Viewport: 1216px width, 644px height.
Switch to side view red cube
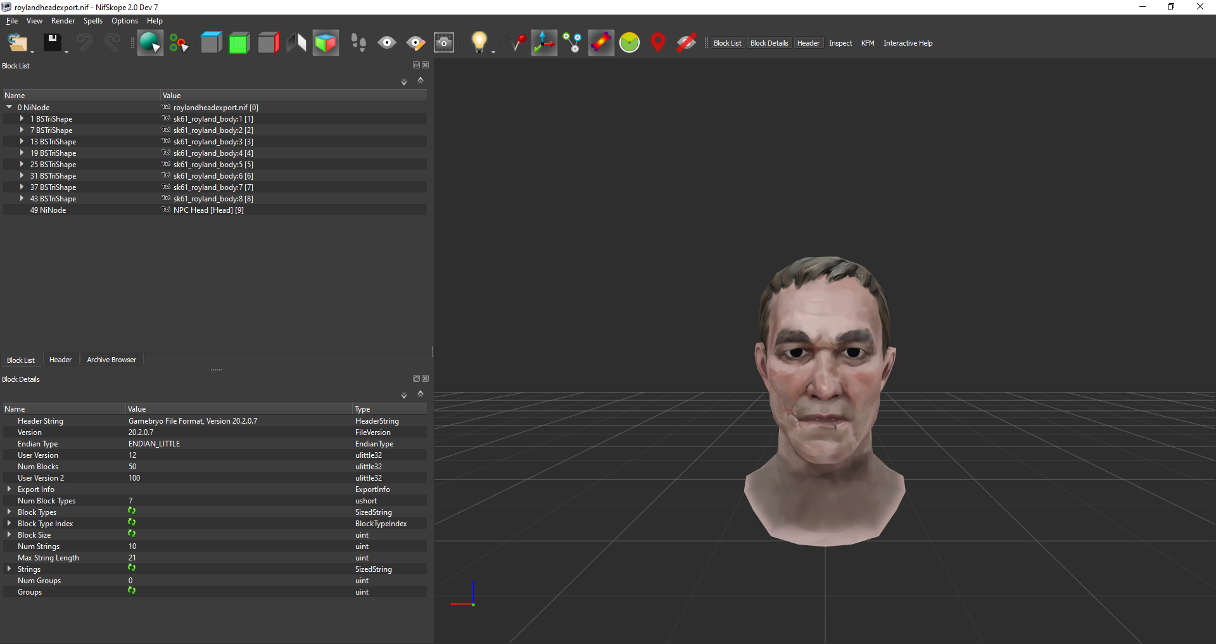(269, 43)
